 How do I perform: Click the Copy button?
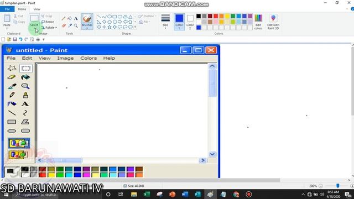click(19, 22)
